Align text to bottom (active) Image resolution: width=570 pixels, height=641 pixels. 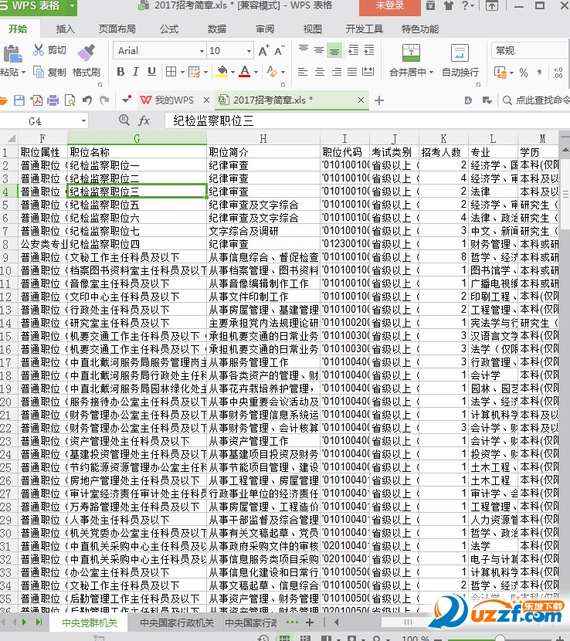coord(334,51)
